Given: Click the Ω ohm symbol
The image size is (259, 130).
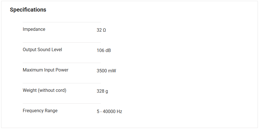Looking at the screenshot, I should click(104, 30).
